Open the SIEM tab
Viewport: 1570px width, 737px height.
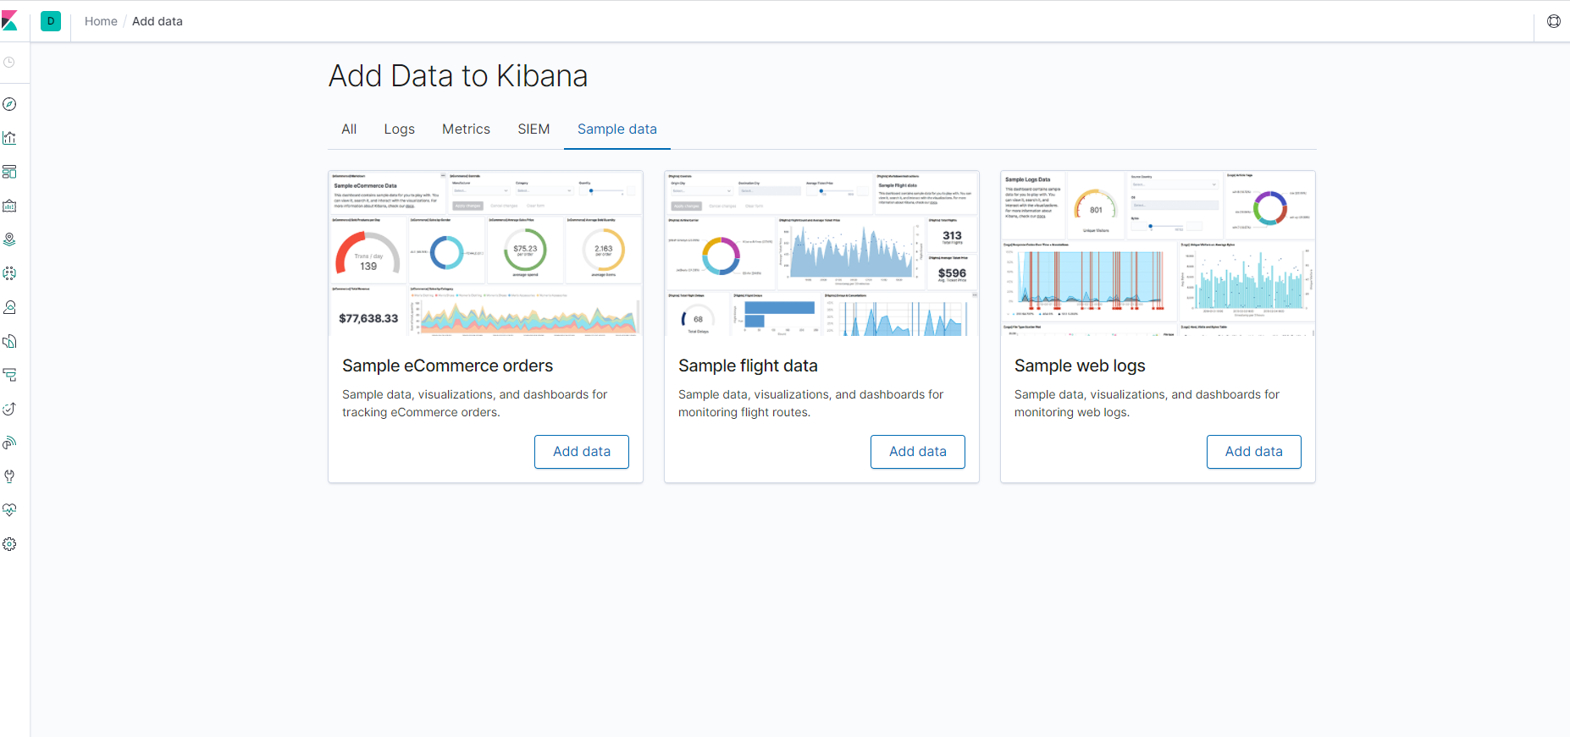(x=533, y=129)
